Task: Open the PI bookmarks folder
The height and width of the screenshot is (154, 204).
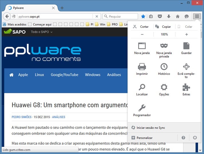Action: point(90,25)
